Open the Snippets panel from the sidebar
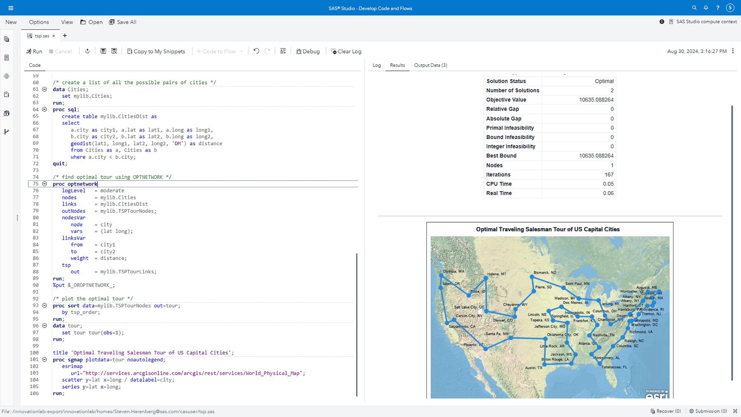This screenshot has width=741, height=417. 7,95
